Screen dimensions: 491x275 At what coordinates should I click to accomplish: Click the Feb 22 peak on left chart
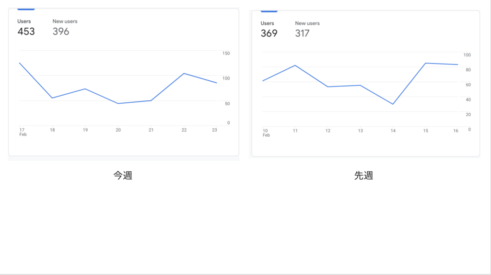pyautogui.click(x=184, y=74)
